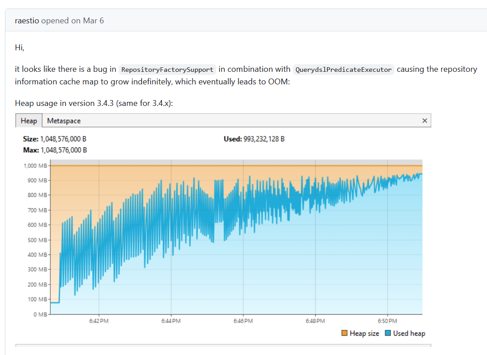Click the 6:44 PM time axis label
The width and height of the screenshot is (487, 355).
pos(171,321)
